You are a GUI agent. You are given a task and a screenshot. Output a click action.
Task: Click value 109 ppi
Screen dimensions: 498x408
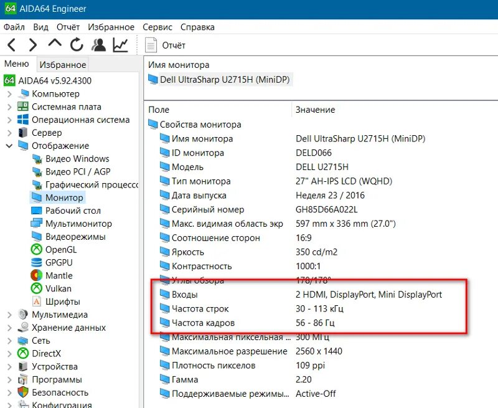click(x=310, y=366)
